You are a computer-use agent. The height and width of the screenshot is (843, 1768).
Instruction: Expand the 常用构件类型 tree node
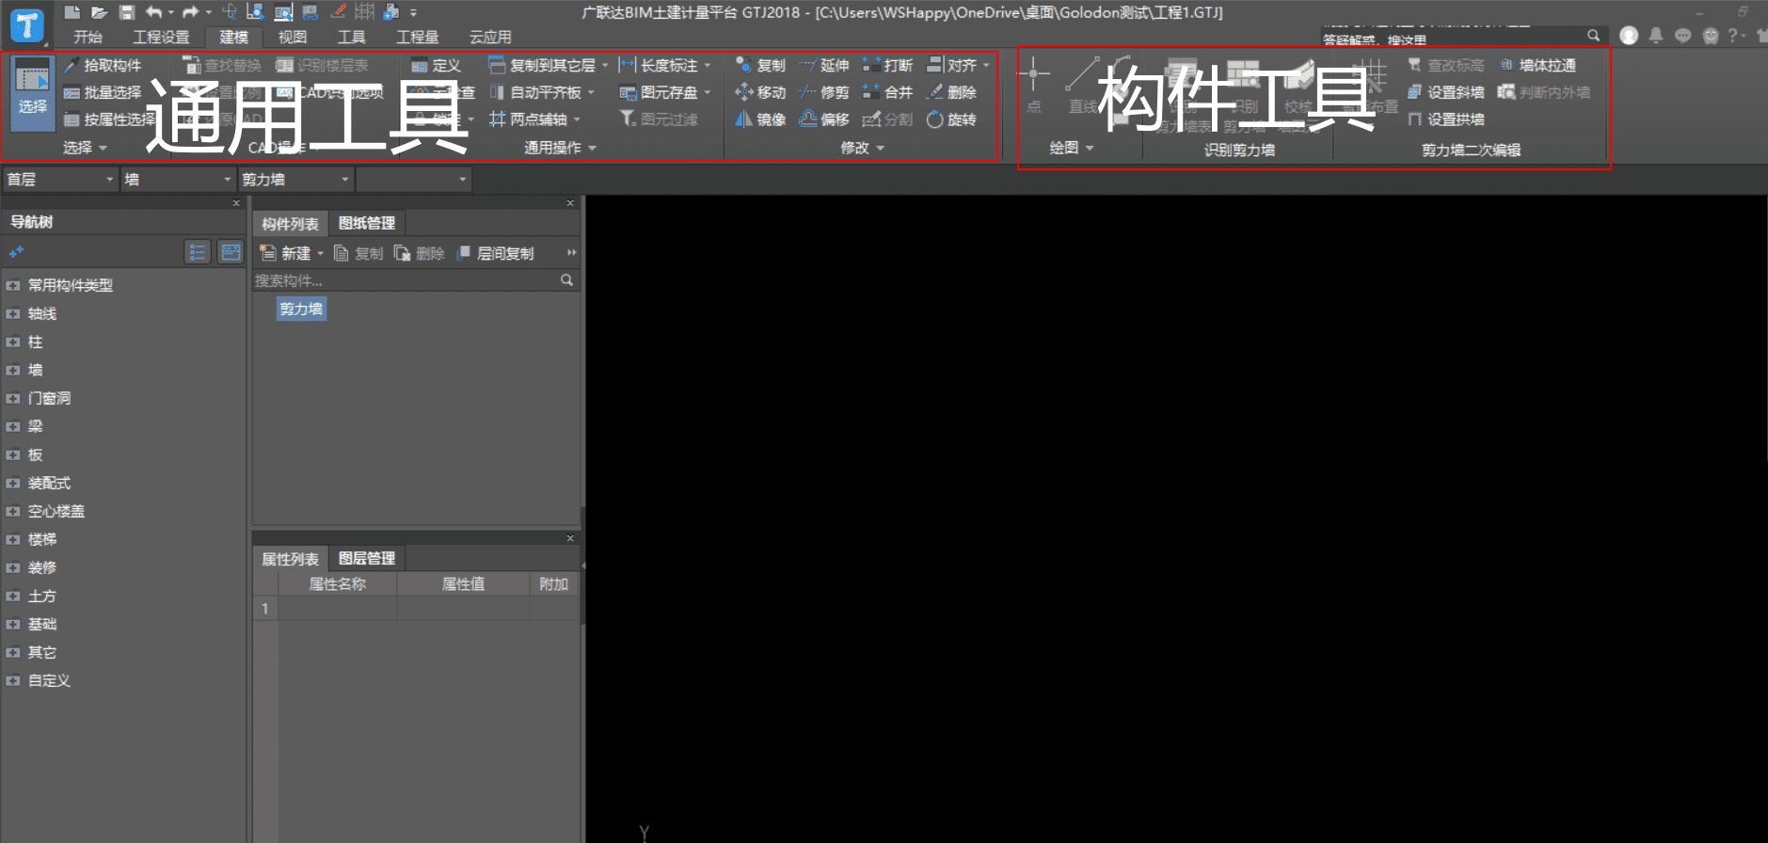pyautogui.click(x=13, y=285)
